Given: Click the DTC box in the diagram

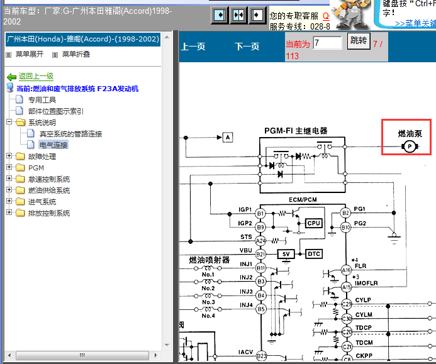Looking at the screenshot, I should 314,254.
